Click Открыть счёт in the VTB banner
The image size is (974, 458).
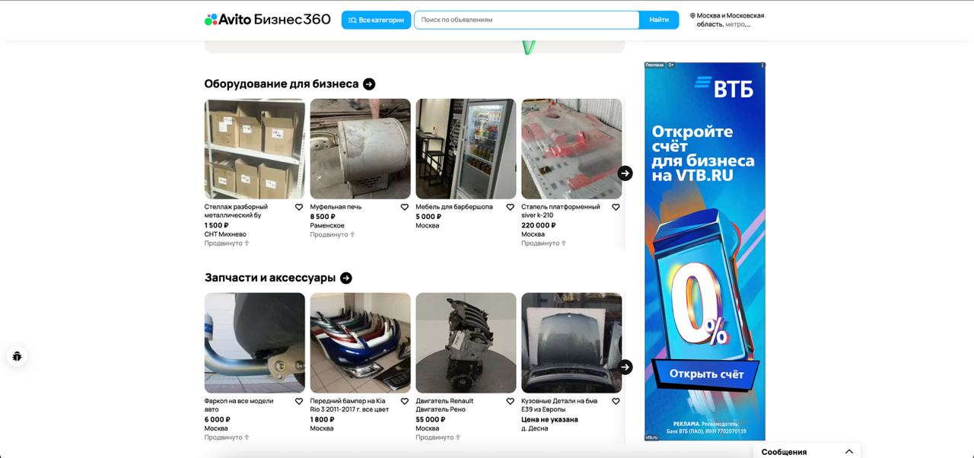click(x=705, y=374)
